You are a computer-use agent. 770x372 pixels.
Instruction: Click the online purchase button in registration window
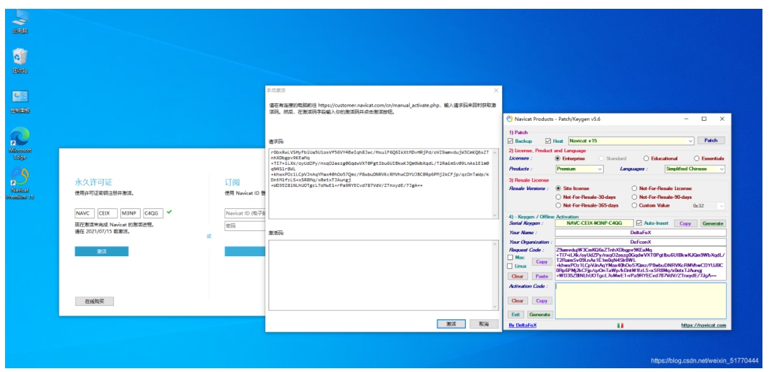pos(94,302)
